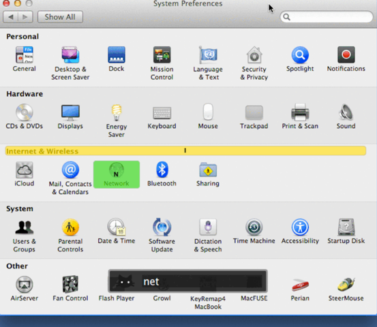Go forward with the right arrow button

(25, 17)
